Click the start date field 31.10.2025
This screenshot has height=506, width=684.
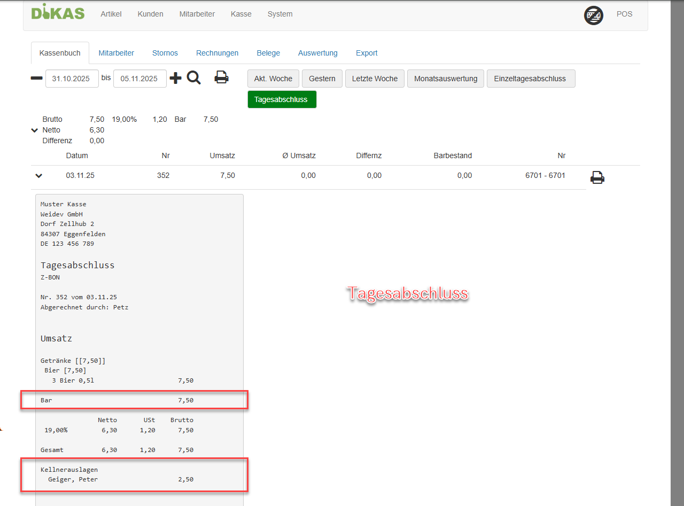72,79
